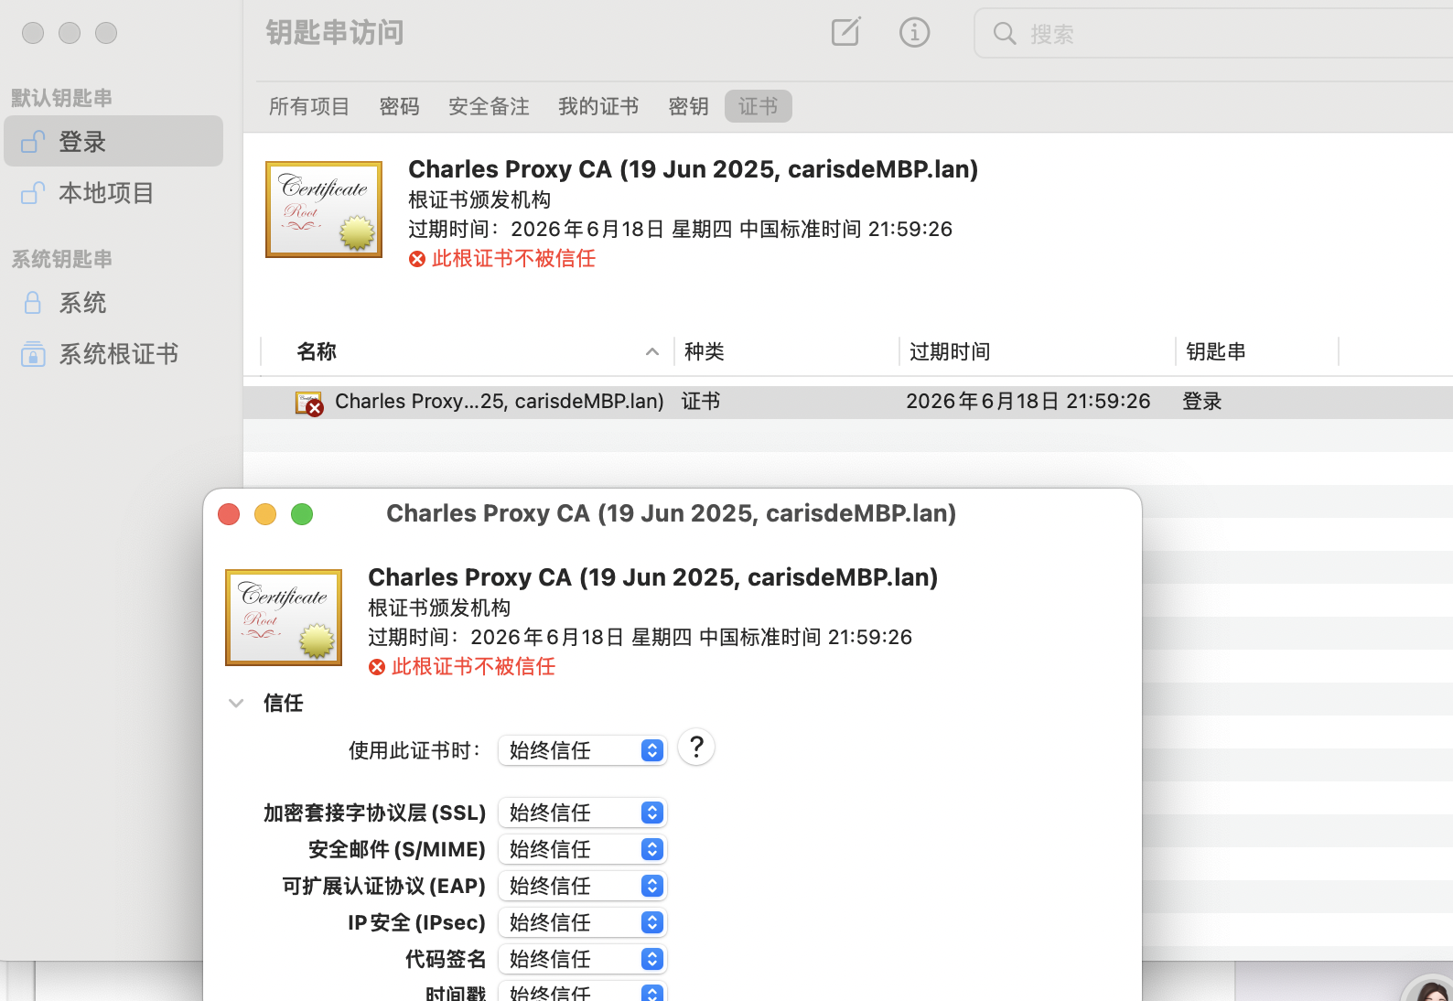Viewport: 1453px width, 1001px height.
Task: Click the 2026年6月18日 21:59:26 expiry cell
Action: pos(1028,402)
